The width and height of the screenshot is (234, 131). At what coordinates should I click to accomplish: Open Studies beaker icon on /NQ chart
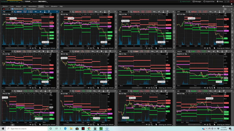[x=163, y=12]
